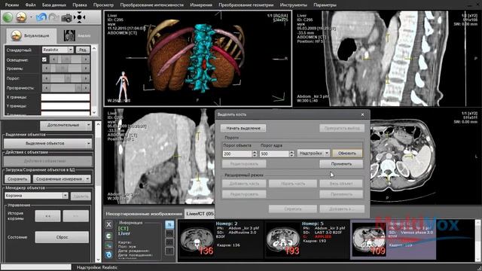Switch to the Визуализация tab
Viewport: 482px width, 271px height.
click(32, 35)
